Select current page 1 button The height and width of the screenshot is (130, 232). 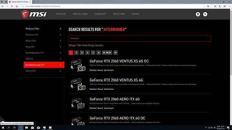point(71,52)
